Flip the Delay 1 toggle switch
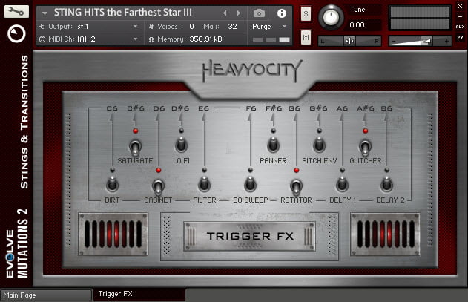This screenshot has width=468, height=302. click(342, 184)
